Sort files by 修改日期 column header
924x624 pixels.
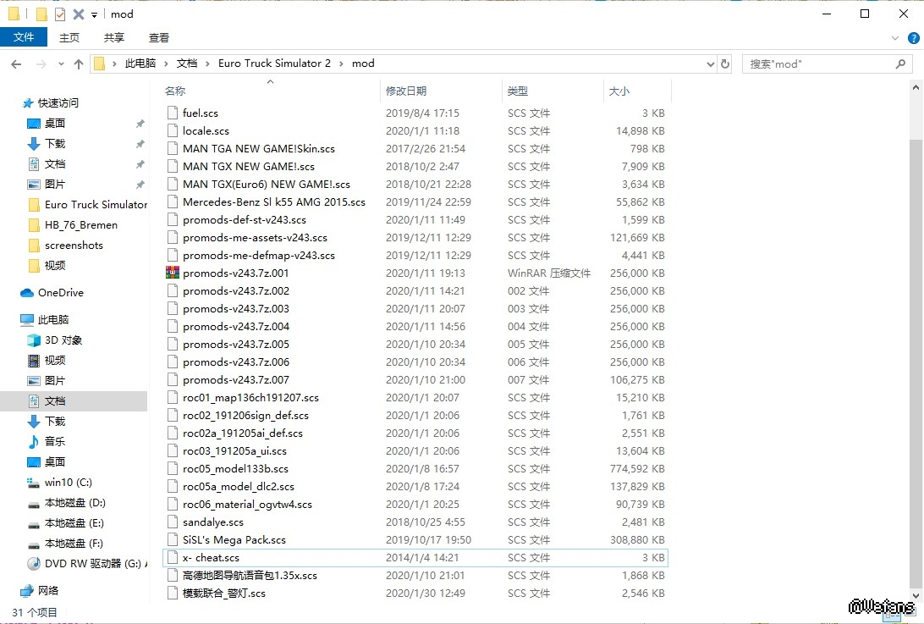(x=406, y=91)
